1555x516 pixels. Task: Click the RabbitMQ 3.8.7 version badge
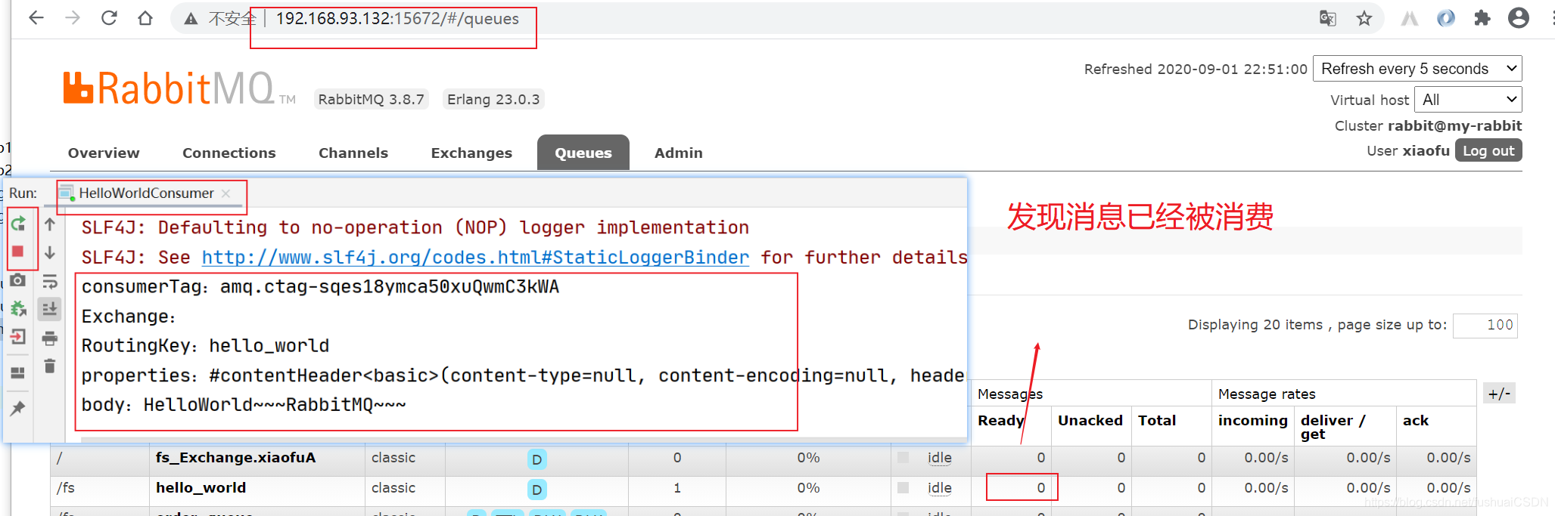point(371,100)
